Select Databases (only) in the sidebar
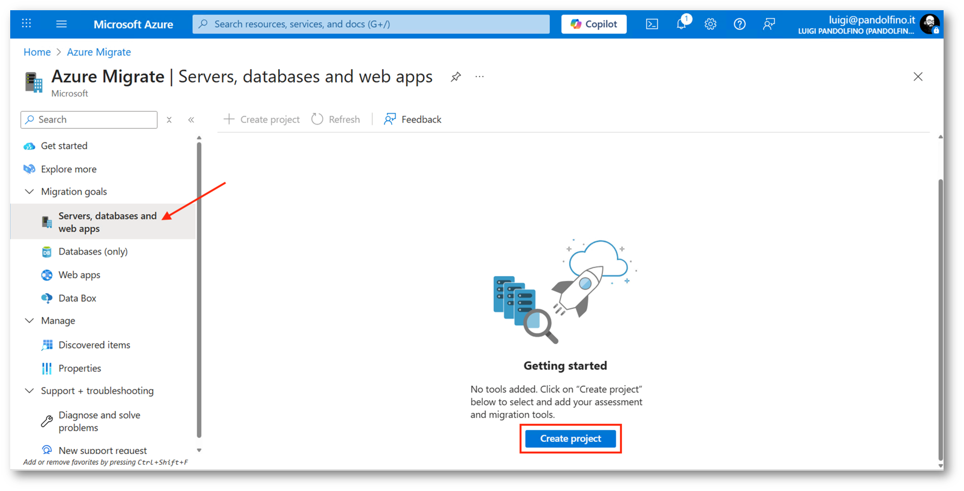The image size is (964, 491). (x=93, y=251)
